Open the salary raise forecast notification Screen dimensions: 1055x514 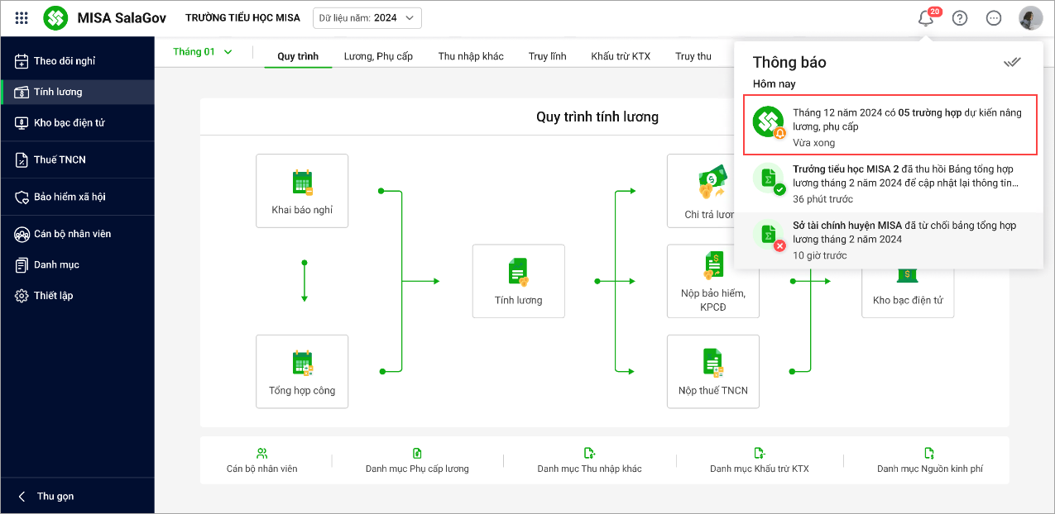point(890,126)
